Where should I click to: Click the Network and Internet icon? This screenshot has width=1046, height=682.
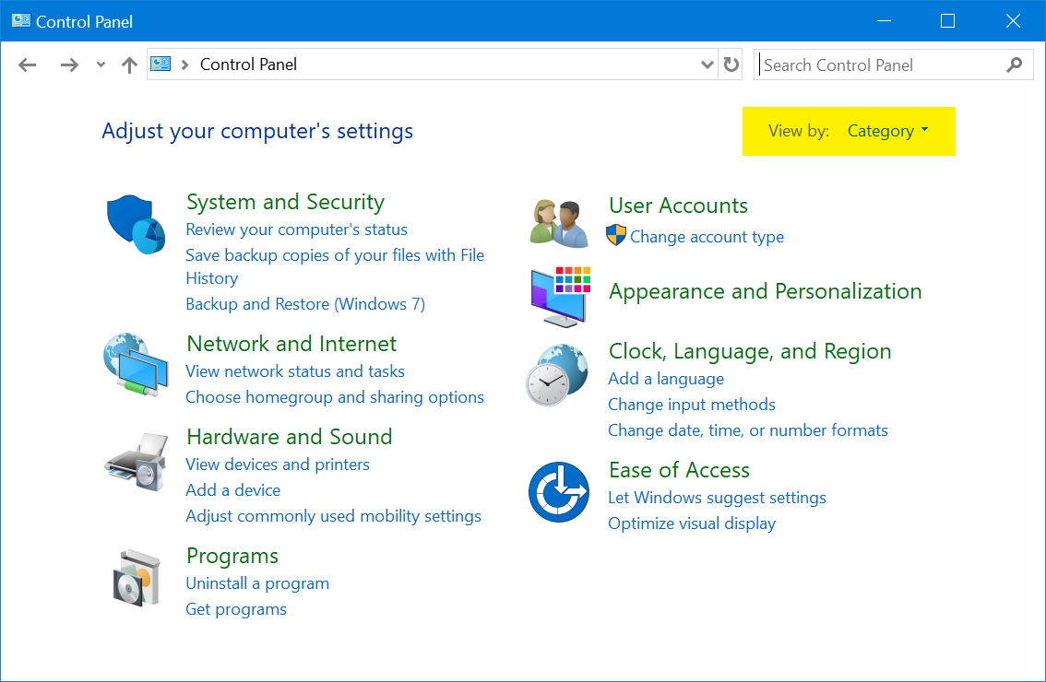(x=136, y=365)
